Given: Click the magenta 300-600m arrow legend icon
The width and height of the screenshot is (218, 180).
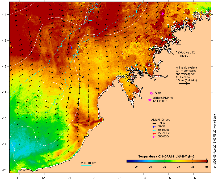Looking at the screenshot, I should (x=154, y=137).
